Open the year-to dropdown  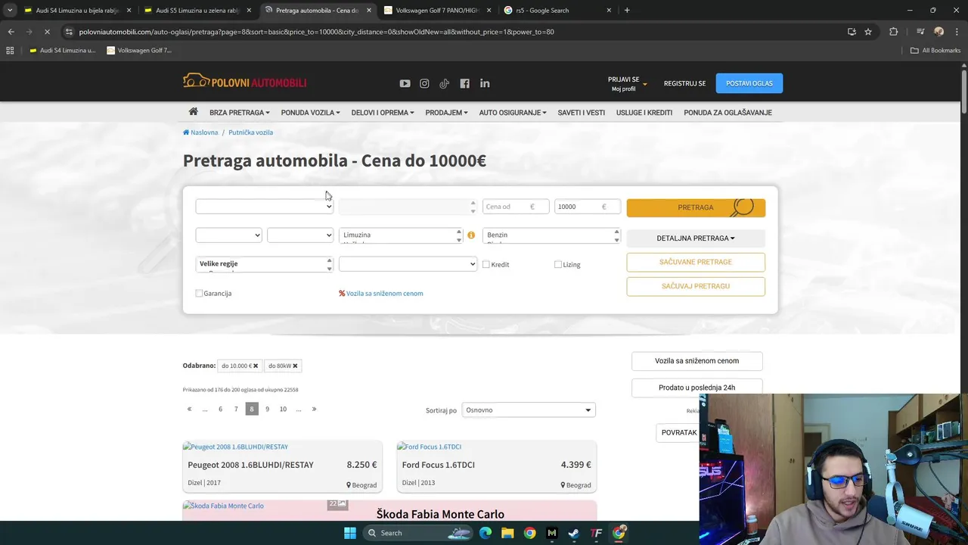coord(300,235)
